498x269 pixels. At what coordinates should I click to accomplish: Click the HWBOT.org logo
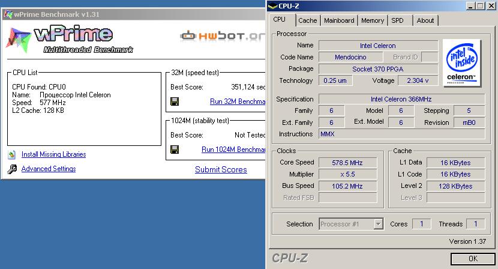click(x=223, y=35)
